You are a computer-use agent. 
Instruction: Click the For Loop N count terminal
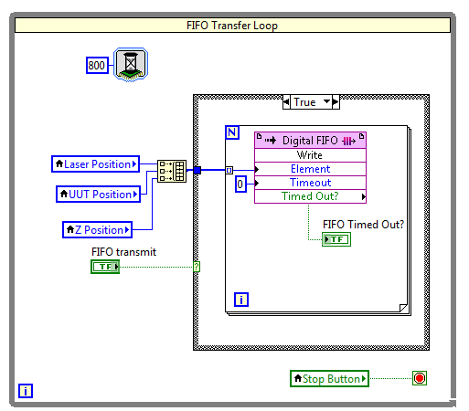tap(232, 132)
